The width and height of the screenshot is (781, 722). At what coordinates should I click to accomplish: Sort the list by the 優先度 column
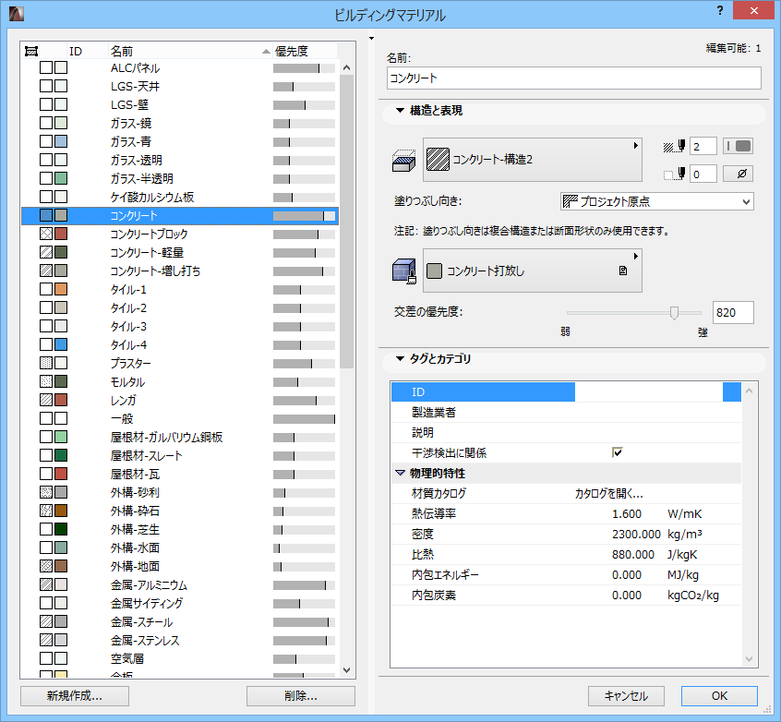click(x=305, y=51)
